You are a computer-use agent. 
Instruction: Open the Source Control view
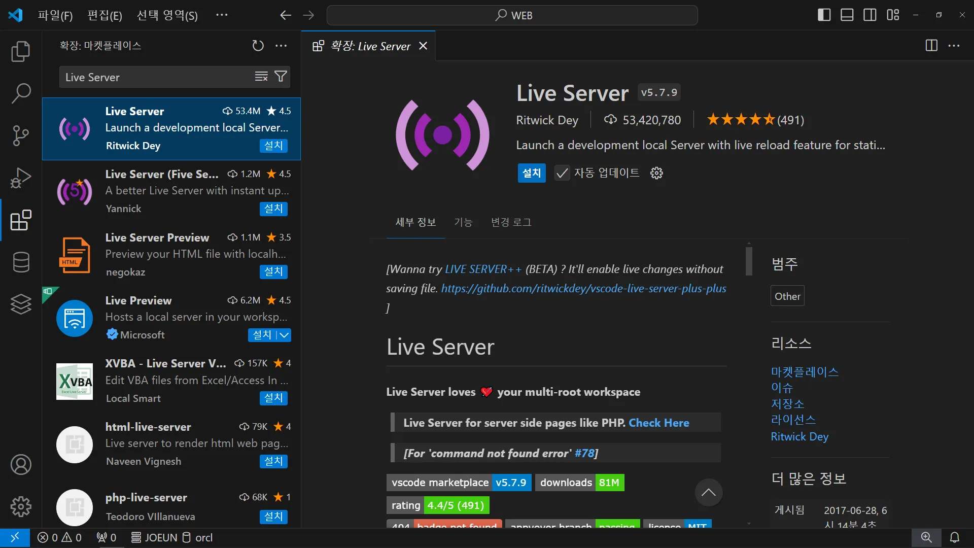coord(21,135)
